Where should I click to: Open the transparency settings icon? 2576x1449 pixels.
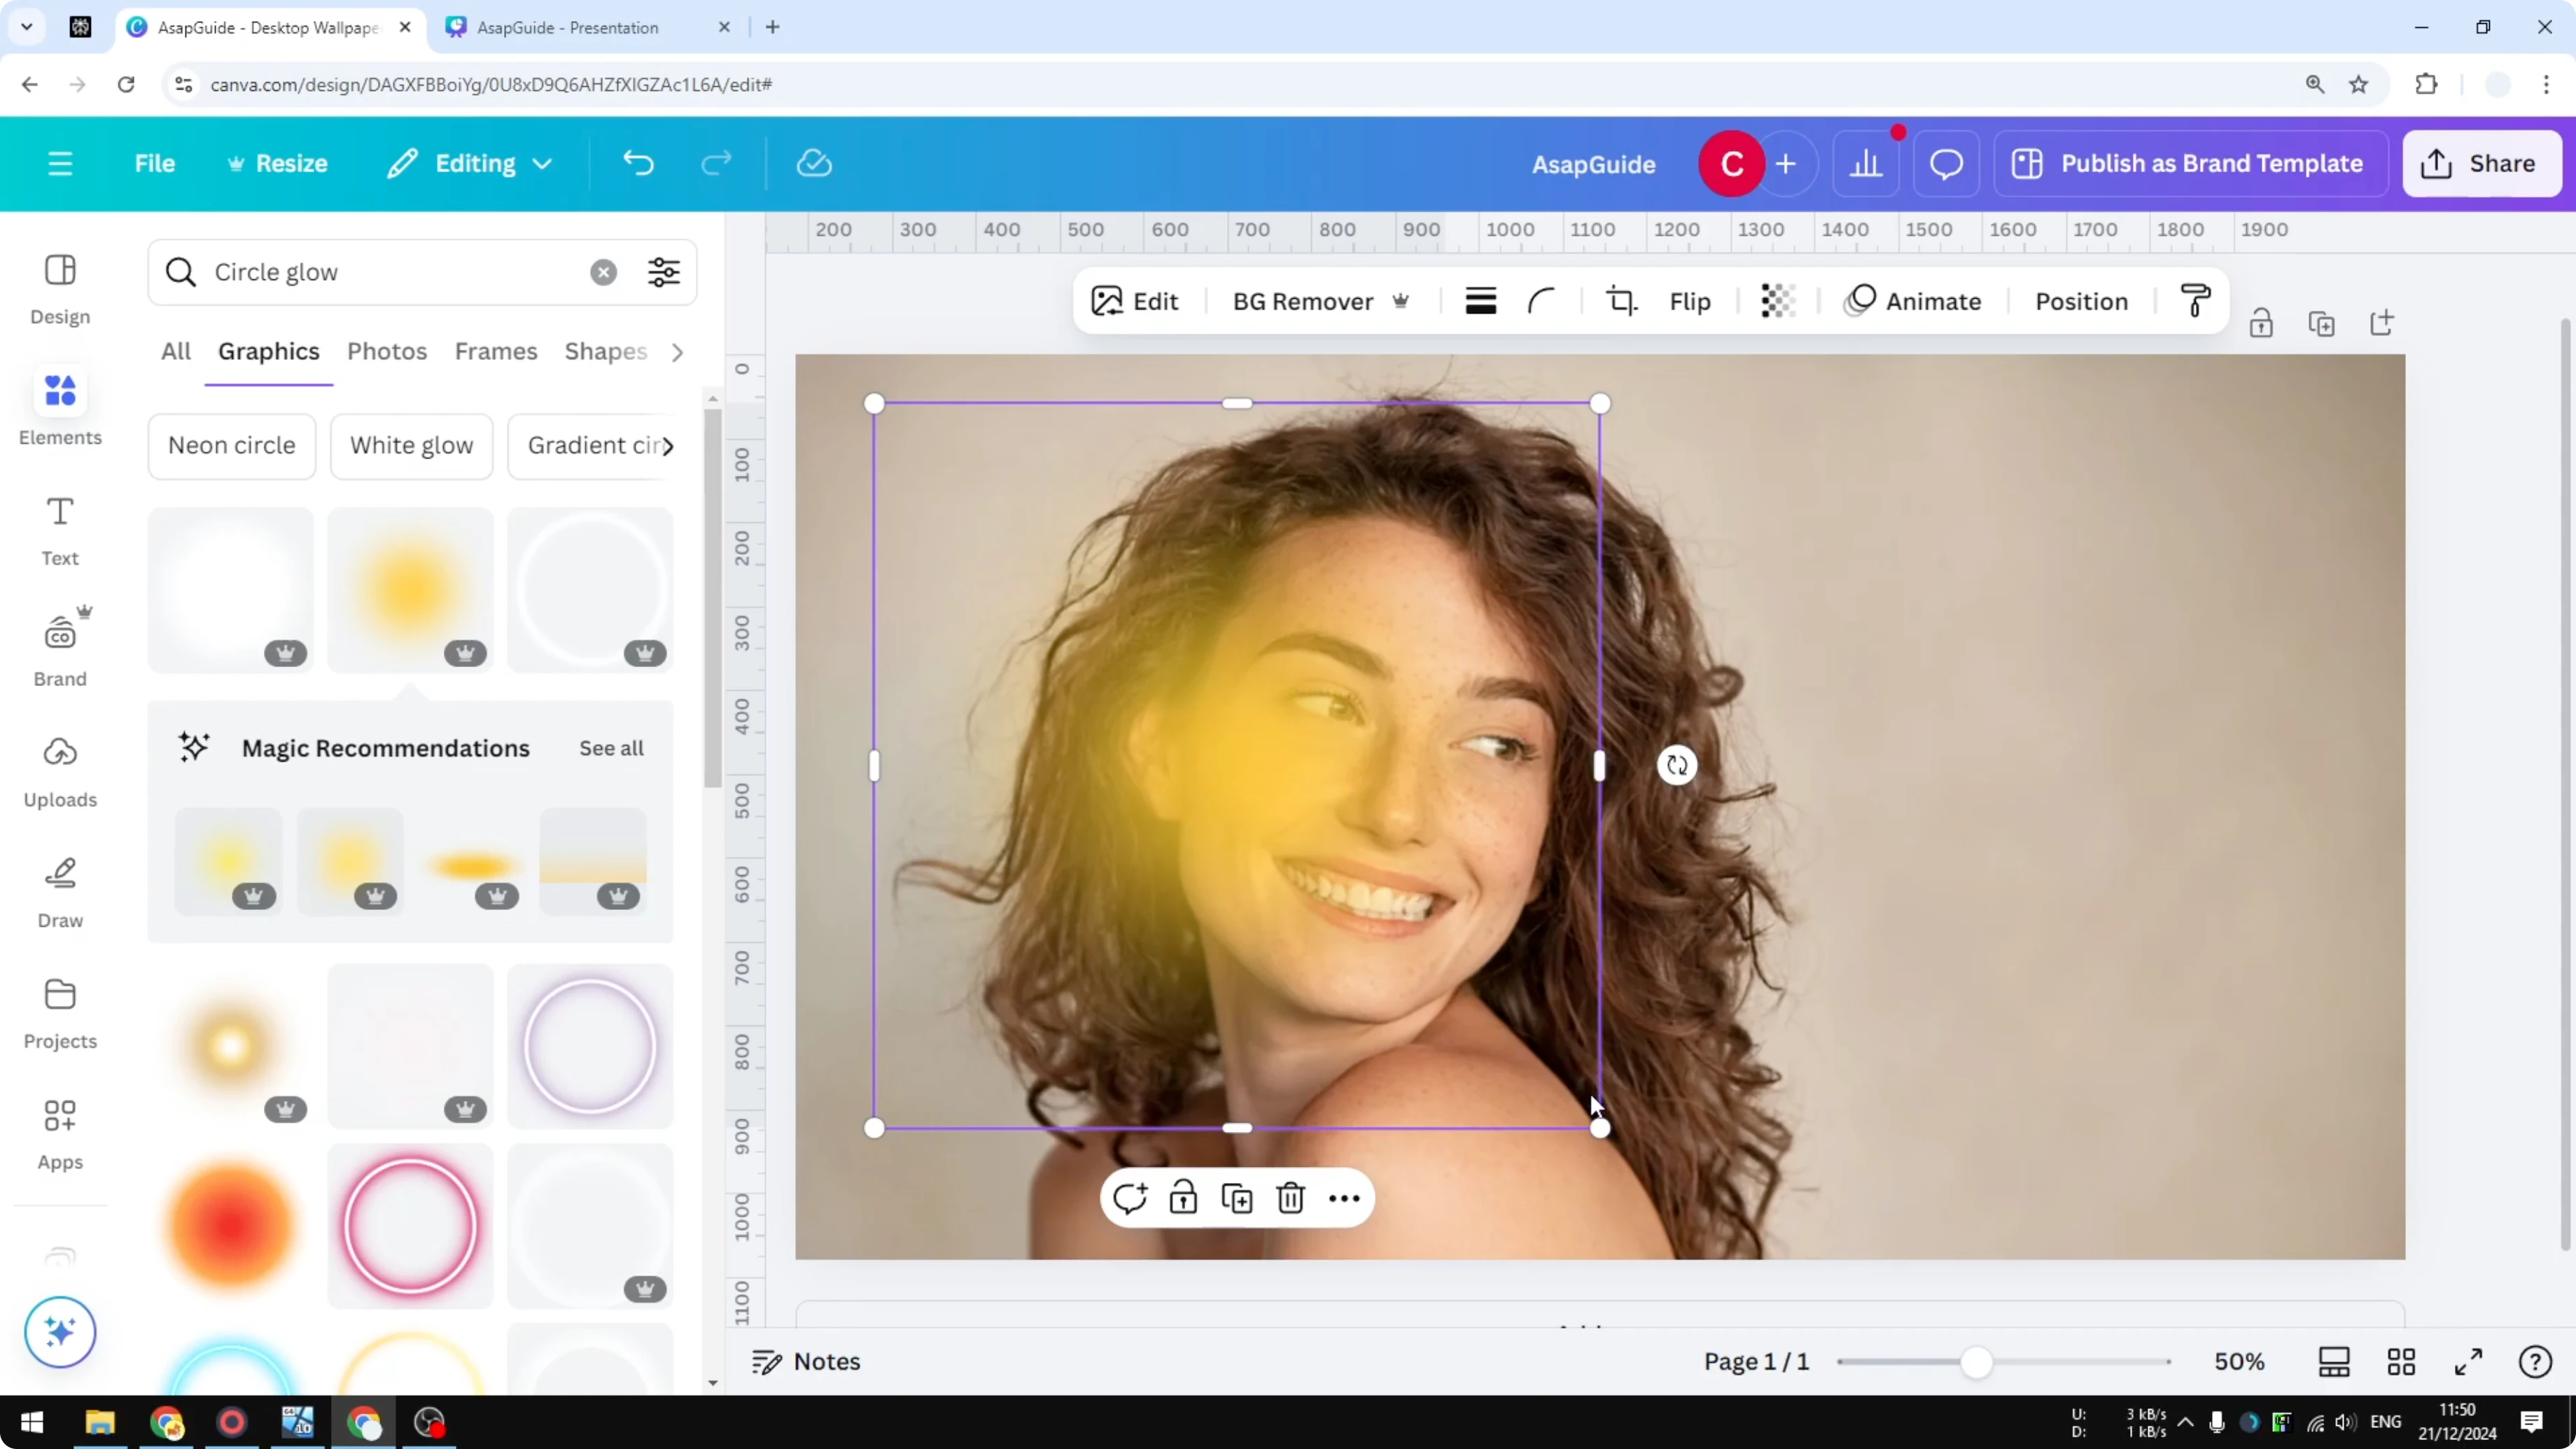[x=1777, y=300]
